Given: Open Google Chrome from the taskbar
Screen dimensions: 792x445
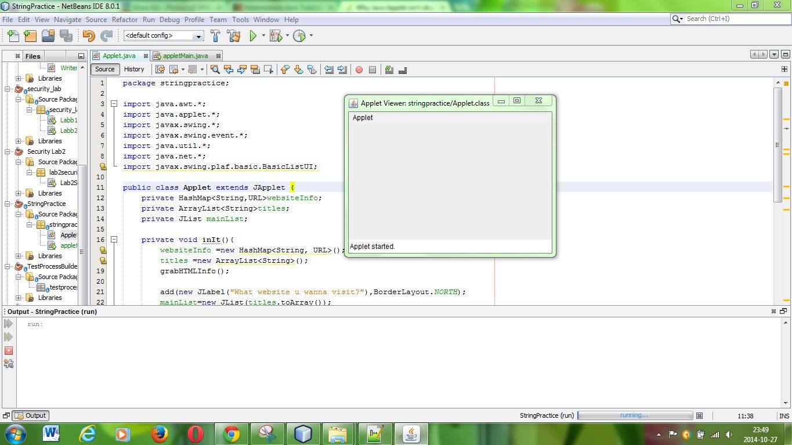Looking at the screenshot, I should (231, 434).
